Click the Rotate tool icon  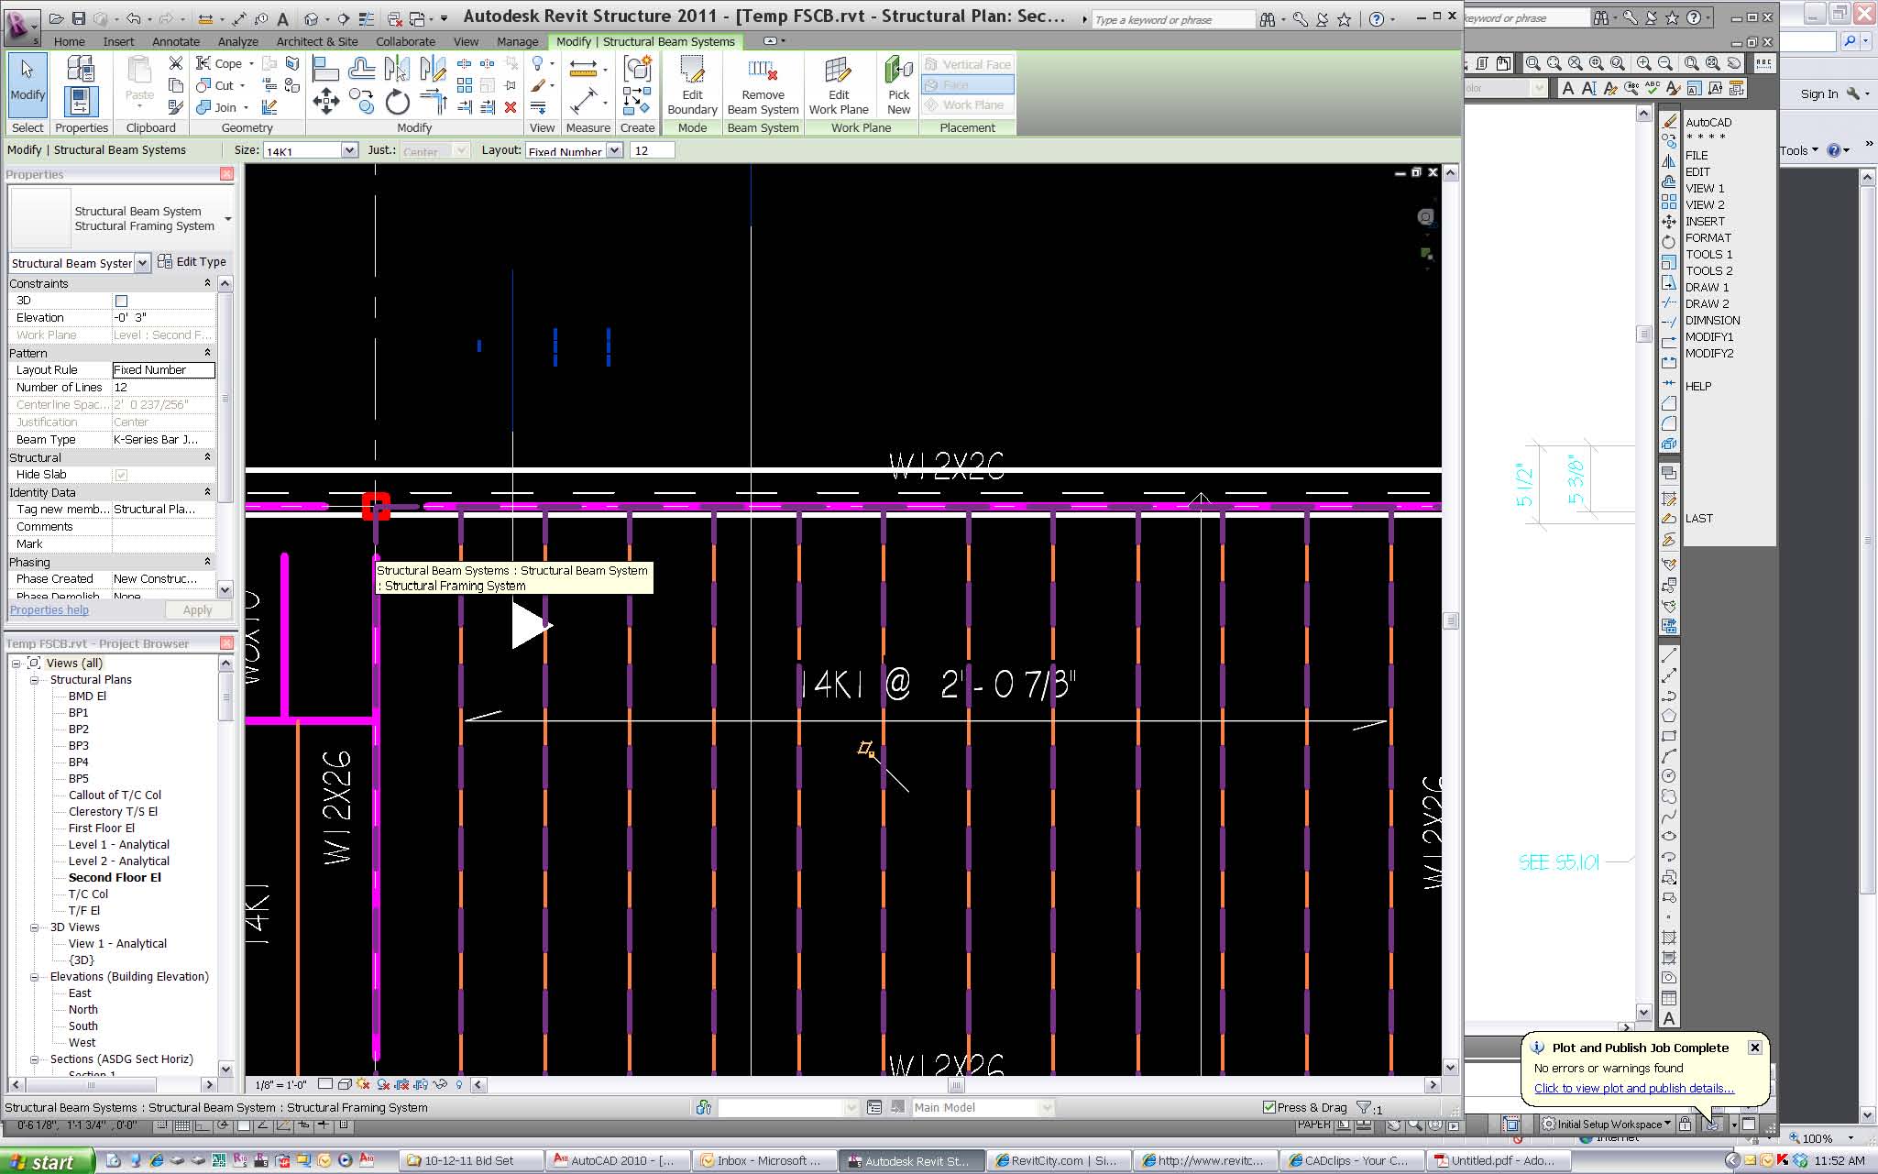(397, 101)
